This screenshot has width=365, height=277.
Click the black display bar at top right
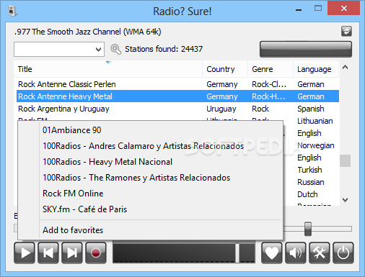pyautogui.click(x=306, y=49)
